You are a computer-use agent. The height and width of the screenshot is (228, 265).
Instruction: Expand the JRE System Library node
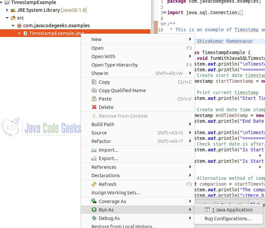7,10
